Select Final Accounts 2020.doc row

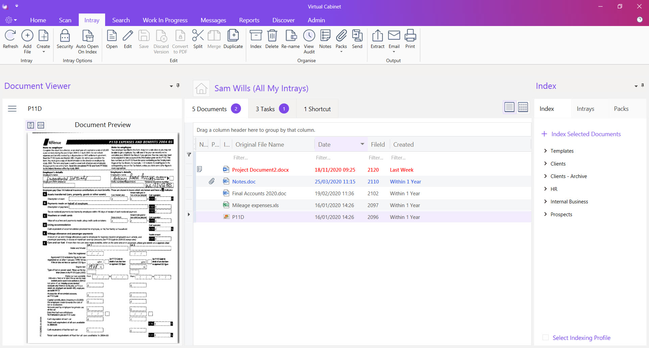pos(363,193)
